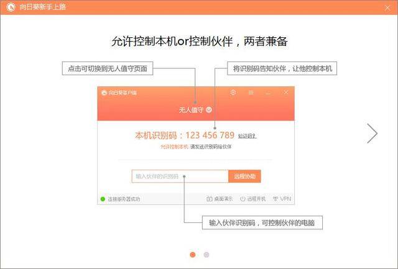Select the first orange page indicator dot
Image resolution: width=398 pixels, height=269 pixels.
pos(193,255)
